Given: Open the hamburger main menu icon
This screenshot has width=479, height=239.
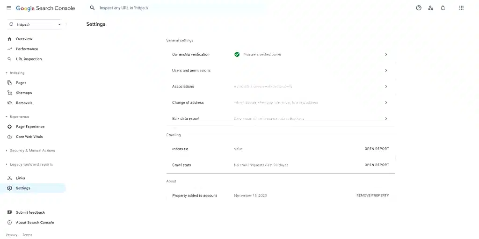Looking at the screenshot, I should (x=9, y=8).
